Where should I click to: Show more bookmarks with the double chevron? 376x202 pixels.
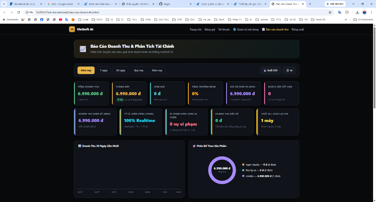coord(346,20)
